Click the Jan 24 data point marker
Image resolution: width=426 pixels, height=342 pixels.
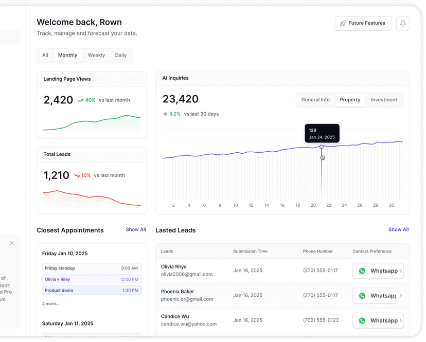(x=322, y=147)
